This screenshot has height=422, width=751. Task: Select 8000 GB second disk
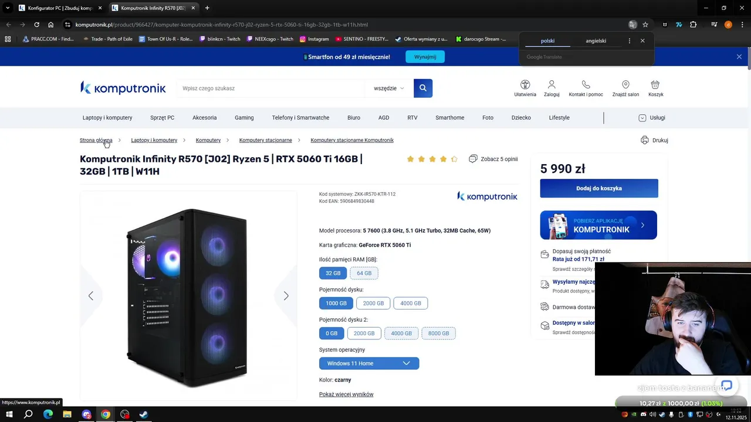click(x=439, y=333)
